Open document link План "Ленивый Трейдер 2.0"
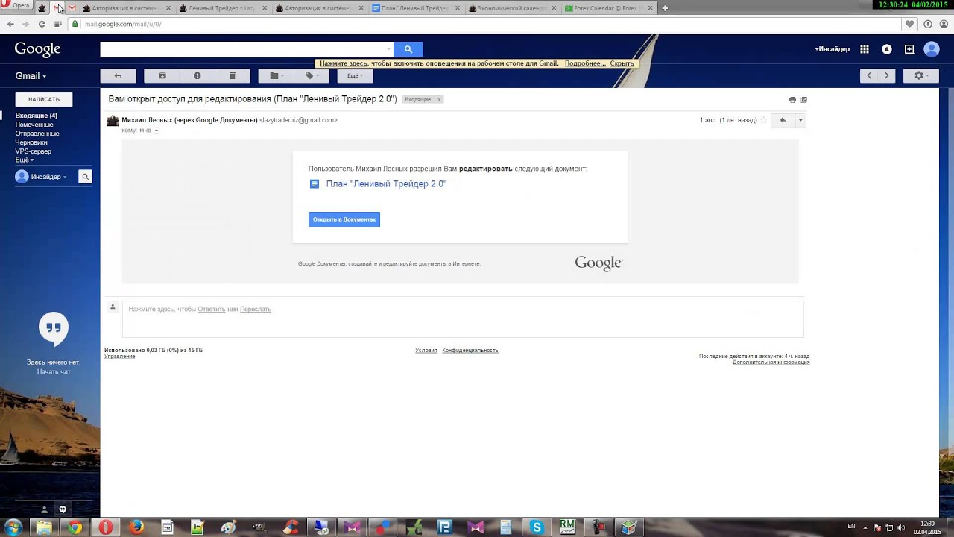Image resolution: width=954 pixels, height=537 pixels. (x=386, y=184)
